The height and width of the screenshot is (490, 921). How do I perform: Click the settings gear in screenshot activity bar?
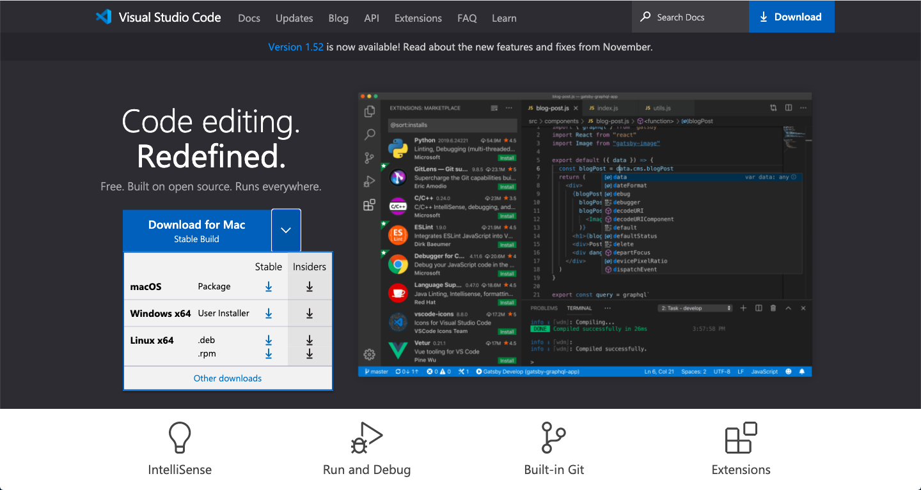coord(370,355)
